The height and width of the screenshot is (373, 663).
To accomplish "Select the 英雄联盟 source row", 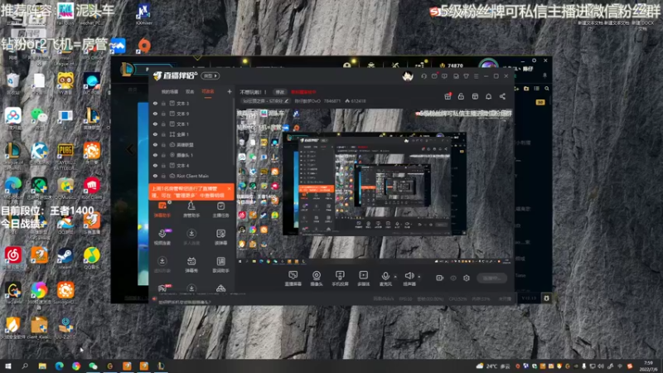I will pyautogui.click(x=191, y=144).
